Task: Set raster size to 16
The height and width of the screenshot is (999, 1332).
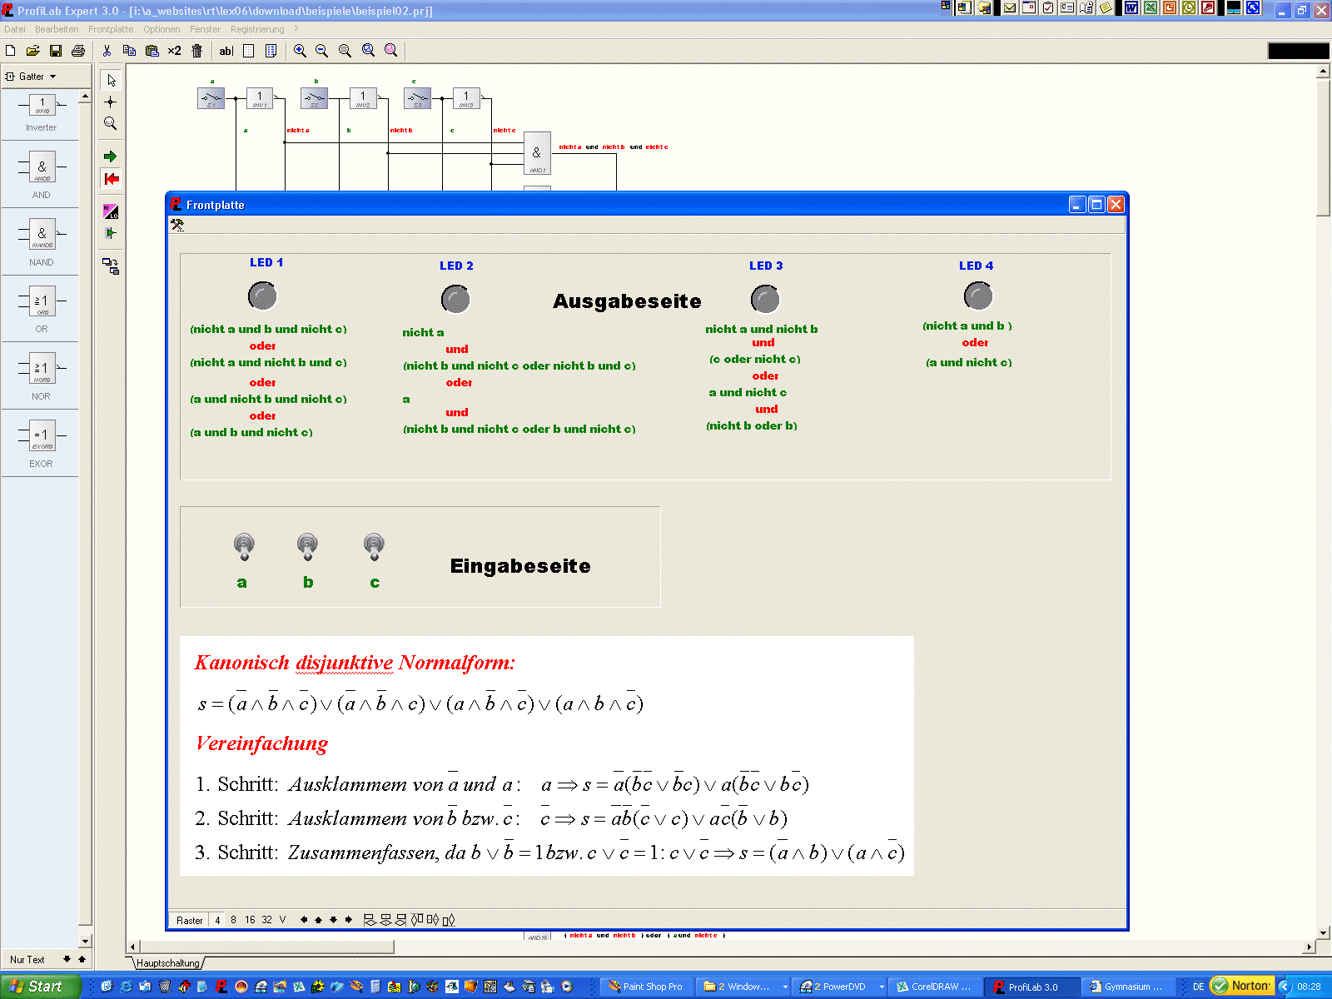Action: click(x=250, y=920)
